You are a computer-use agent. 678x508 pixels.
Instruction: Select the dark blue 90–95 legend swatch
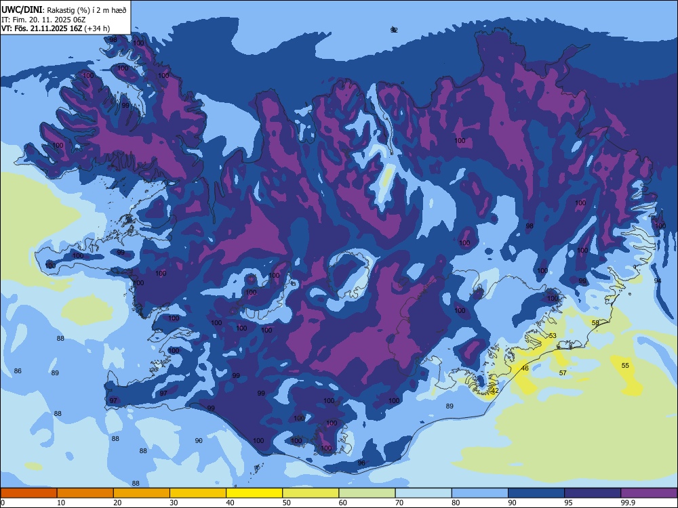click(x=536, y=493)
